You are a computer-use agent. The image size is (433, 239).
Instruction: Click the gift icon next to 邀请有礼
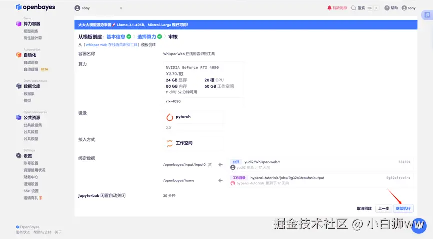[41, 198]
